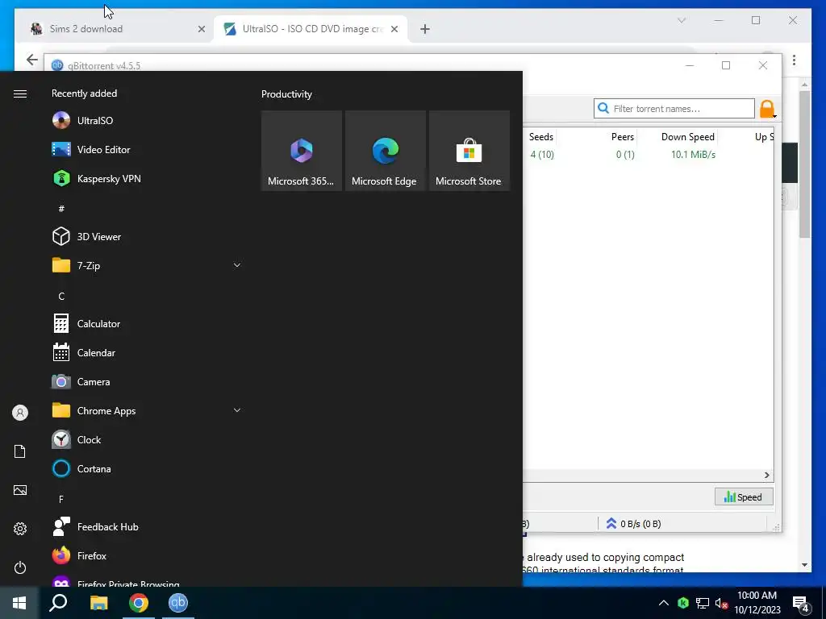Go back in Chrome

tap(32, 60)
